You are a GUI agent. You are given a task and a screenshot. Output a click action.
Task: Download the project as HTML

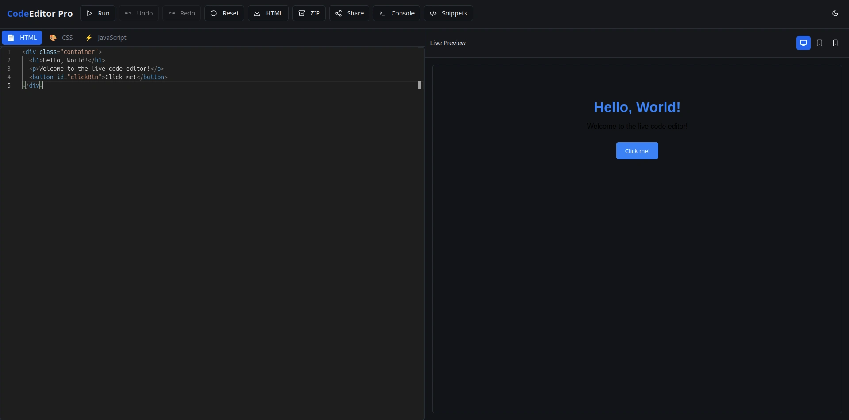268,13
